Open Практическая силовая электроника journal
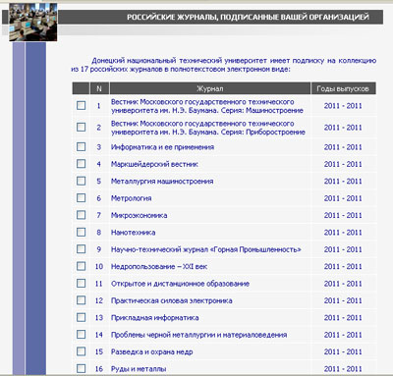This screenshot has height=376, width=393. point(172,300)
